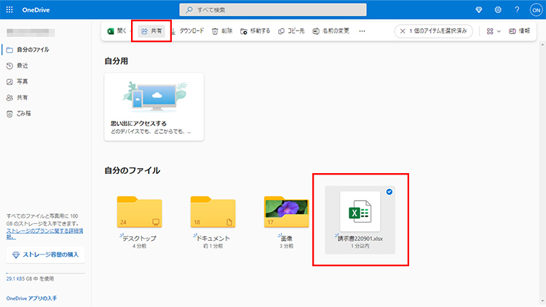Open the ON account profile menu
This screenshot has height=307, width=546.
point(534,10)
